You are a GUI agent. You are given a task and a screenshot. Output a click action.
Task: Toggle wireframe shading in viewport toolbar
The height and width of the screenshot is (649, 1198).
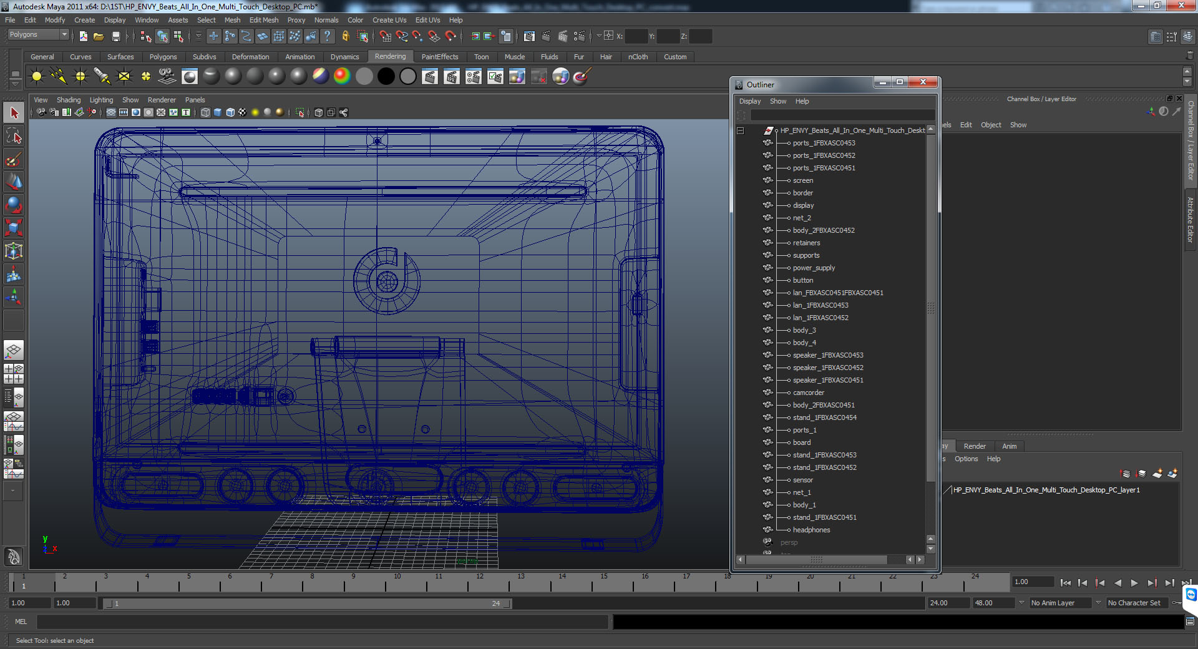(205, 112)
